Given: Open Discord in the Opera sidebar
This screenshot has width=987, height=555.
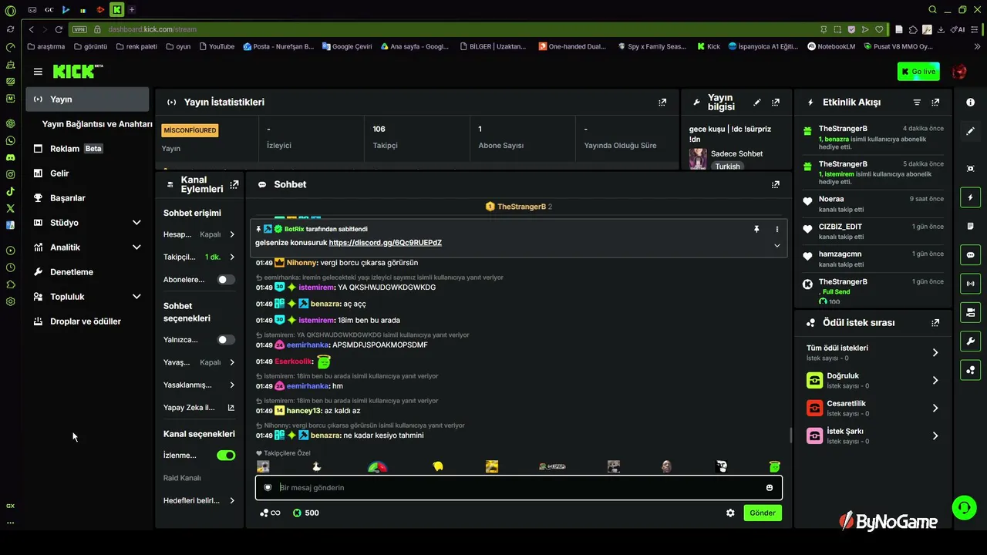Looking at the screenshot, I should 10,157.
